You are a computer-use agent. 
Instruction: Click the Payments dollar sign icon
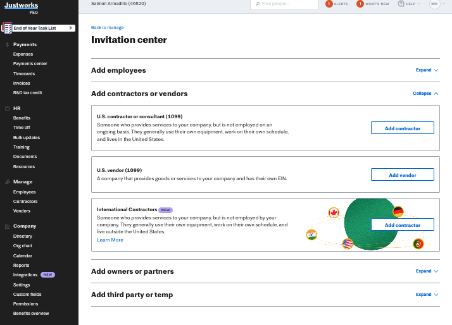[x=7, y=45]
